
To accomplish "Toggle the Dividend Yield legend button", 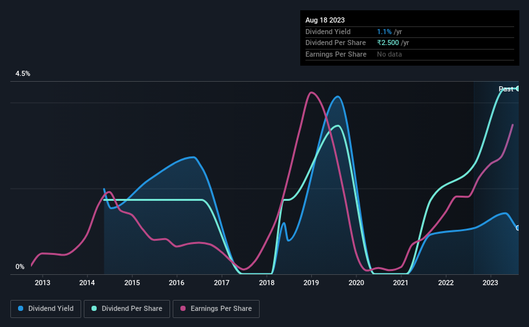I will point(46,309).
